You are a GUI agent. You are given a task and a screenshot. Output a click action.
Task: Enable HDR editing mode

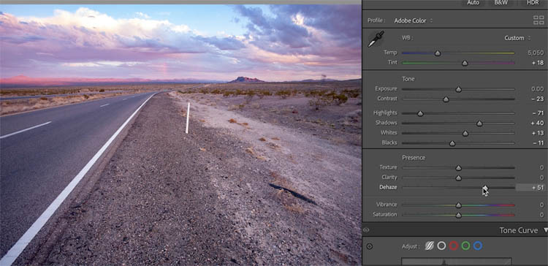point(532,3)
